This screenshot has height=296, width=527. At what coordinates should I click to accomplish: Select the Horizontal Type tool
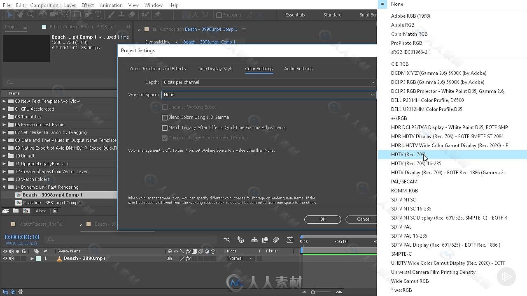pyautogui.click(x=98, y=15)
